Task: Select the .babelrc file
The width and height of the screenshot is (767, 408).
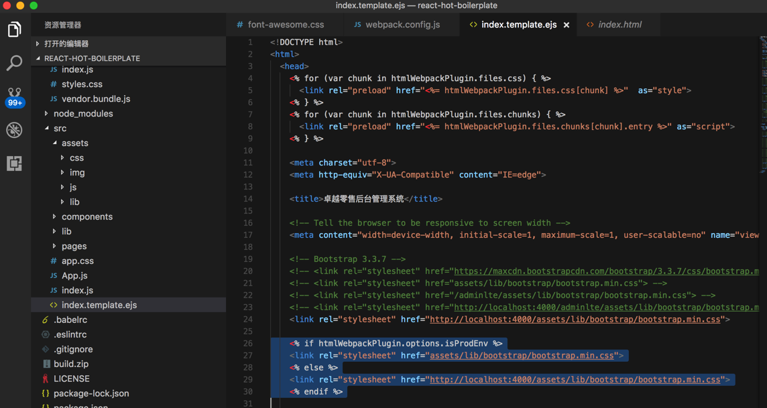Action: (70, 320)
